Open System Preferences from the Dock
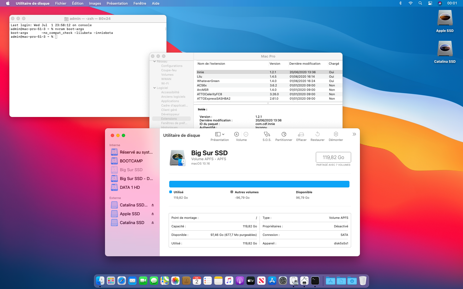This screenshot has height=289, width=463. pyautogui.click(x=283, y=281)
